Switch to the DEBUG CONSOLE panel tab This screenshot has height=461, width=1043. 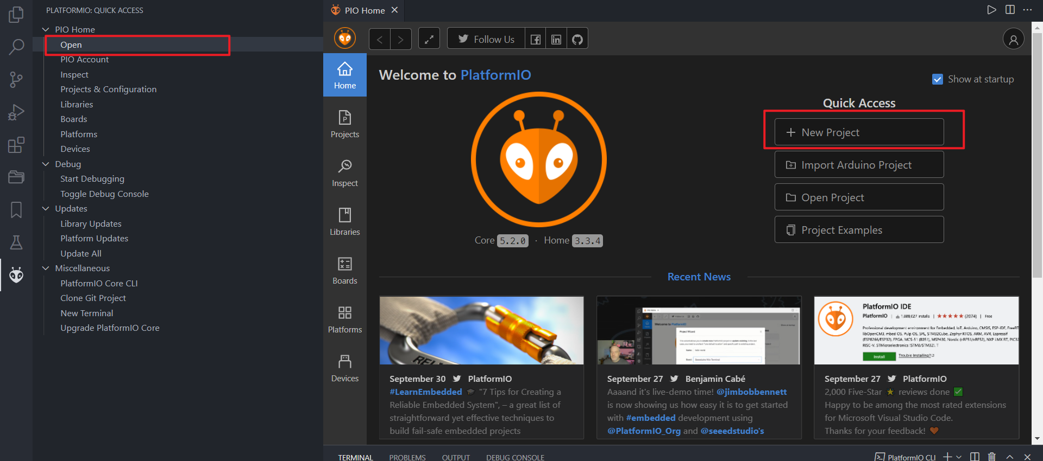click(515, 457)
